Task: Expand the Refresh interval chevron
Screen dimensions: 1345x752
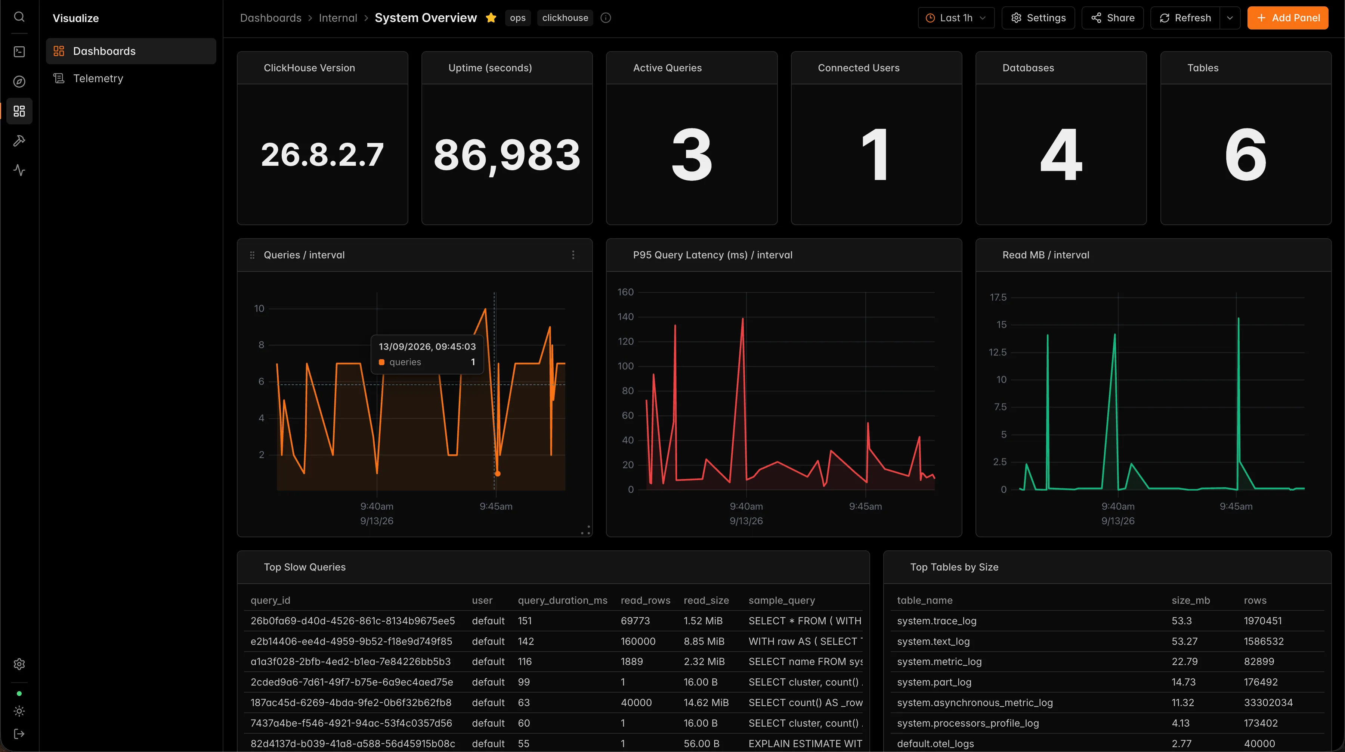Action: point(1230,18)
